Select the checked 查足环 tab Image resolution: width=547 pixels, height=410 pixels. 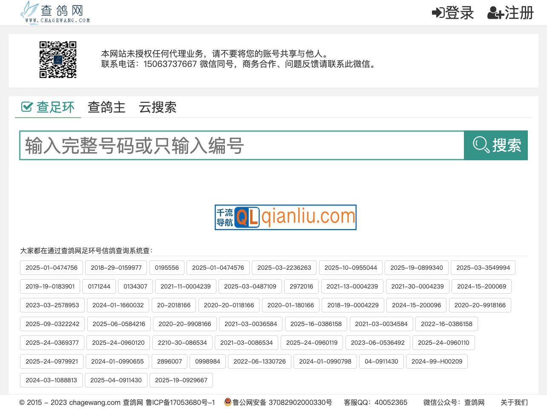click(48, 107)
